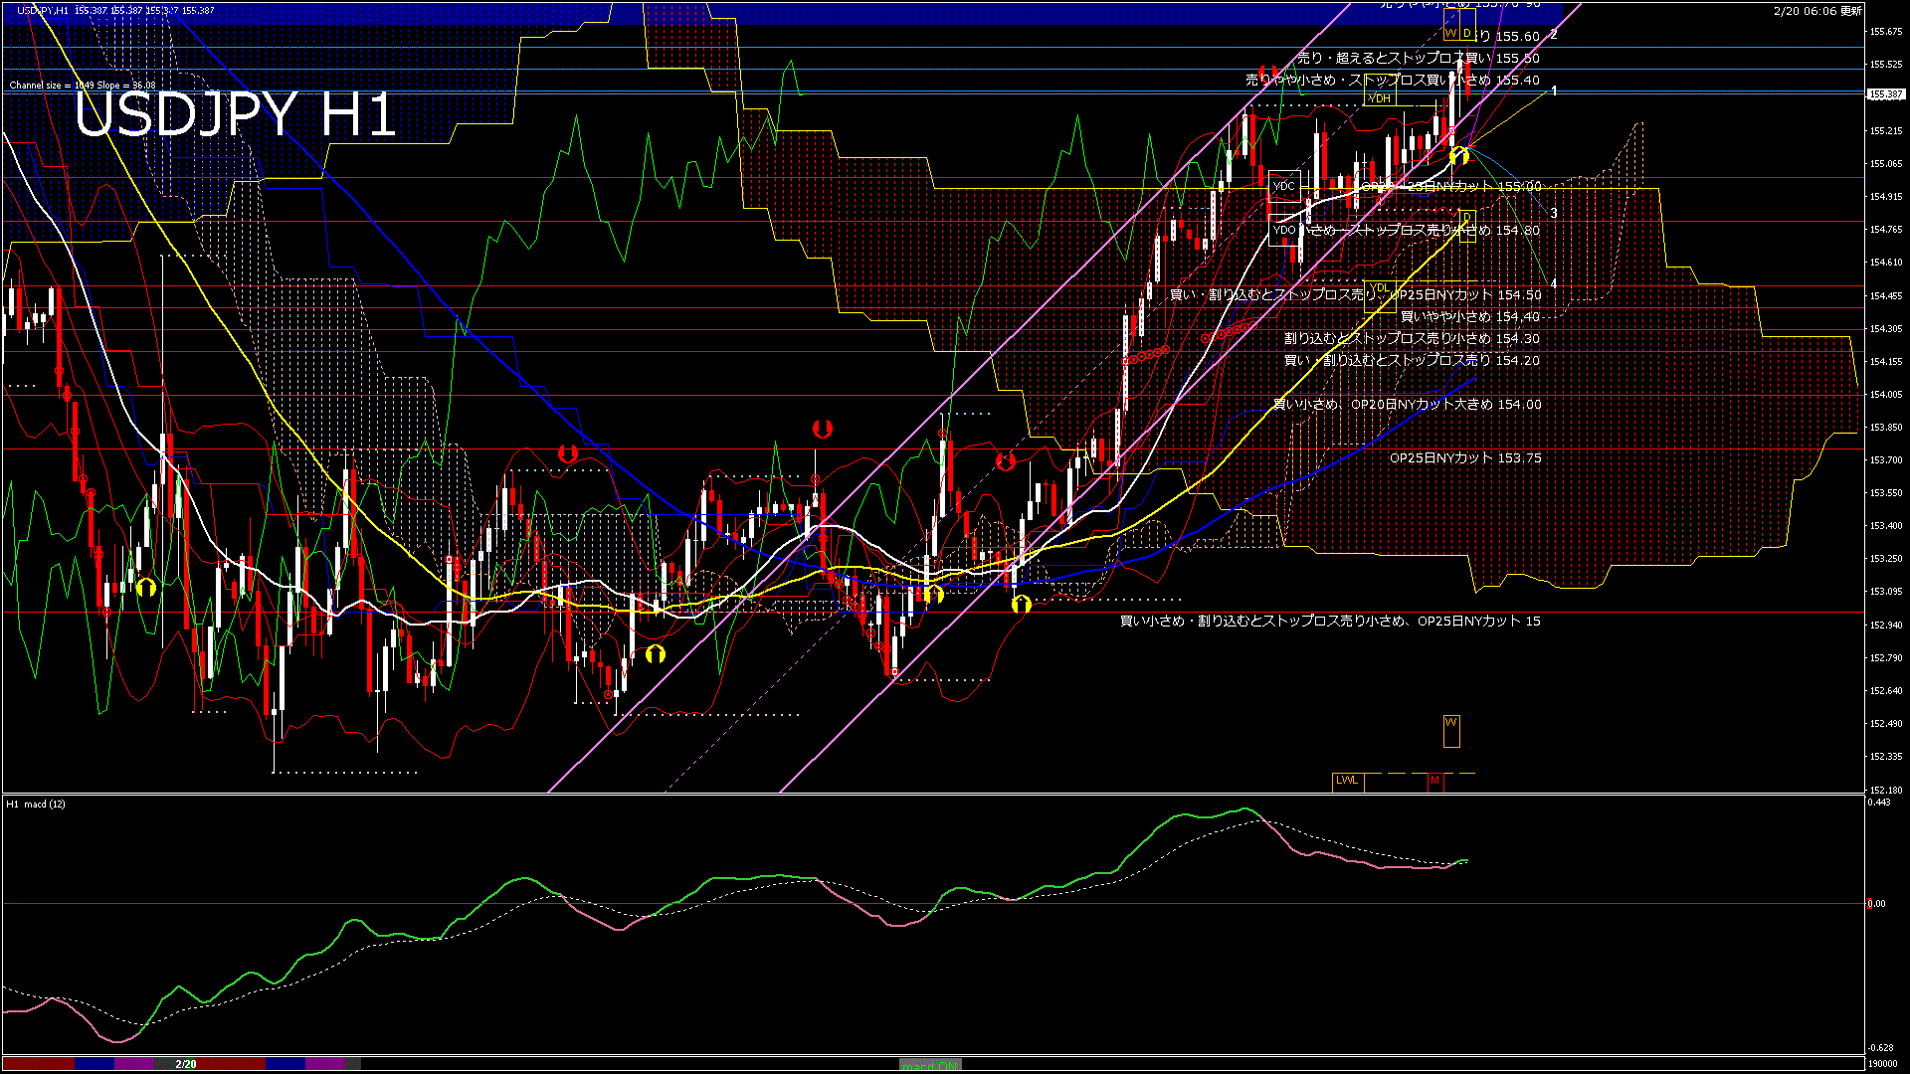Image resolution: width=1910 pixels, height=1074 pixels.
Task: Toggle the macd ON button
Action: tap(930, 1065)
